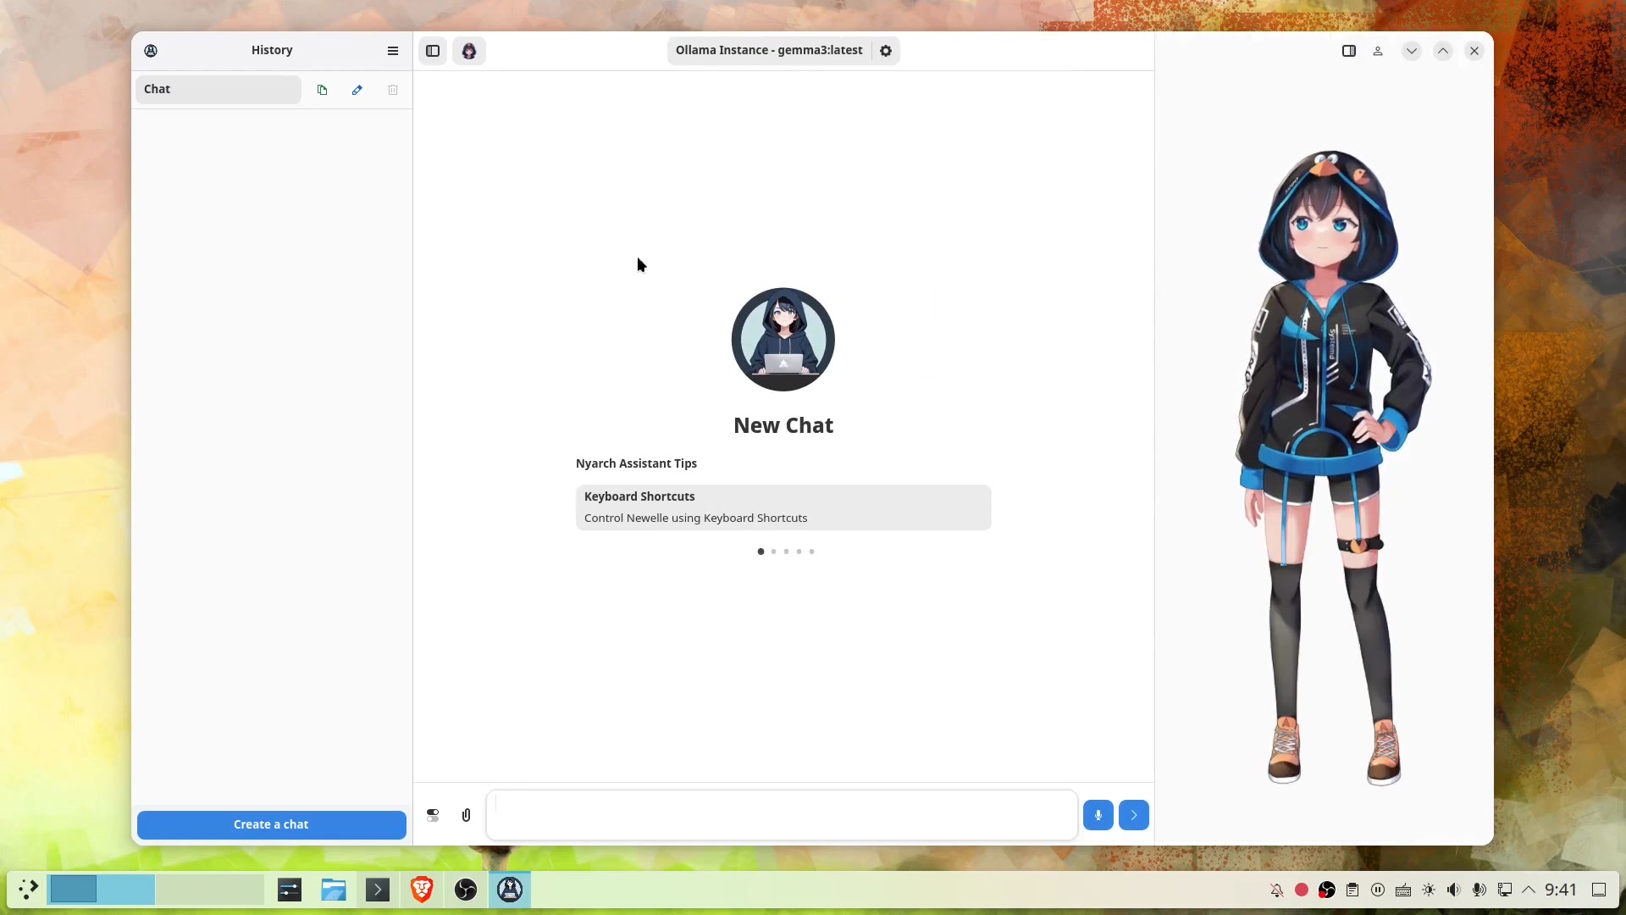Viewport: 1626px width, 915px height.
Task: Click the downward chevron in titlebar
Action: pyautogui.click(x=1412, y=51)
